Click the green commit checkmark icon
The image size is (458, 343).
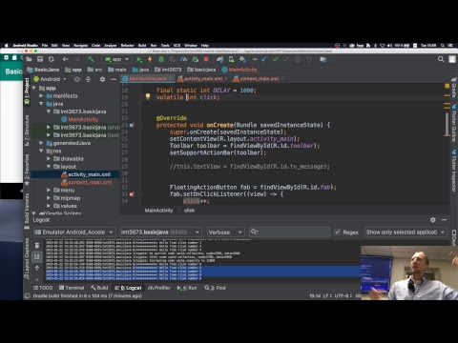[x=276, y=59]
